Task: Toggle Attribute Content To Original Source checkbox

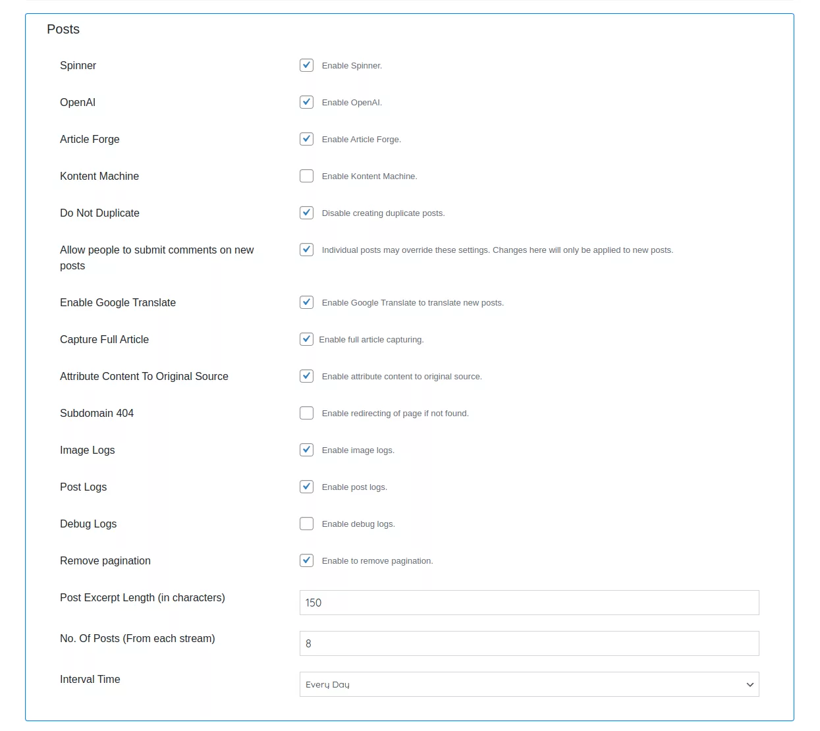Action: 306,376
